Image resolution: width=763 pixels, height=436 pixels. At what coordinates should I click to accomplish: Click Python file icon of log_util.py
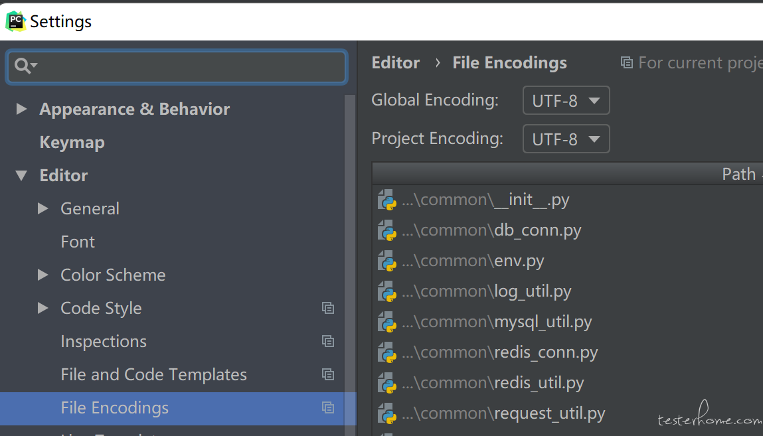[x=387, y=292]
